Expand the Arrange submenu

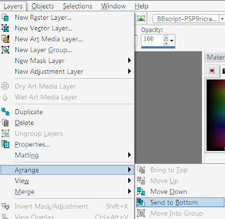click(x=67, y=170)
